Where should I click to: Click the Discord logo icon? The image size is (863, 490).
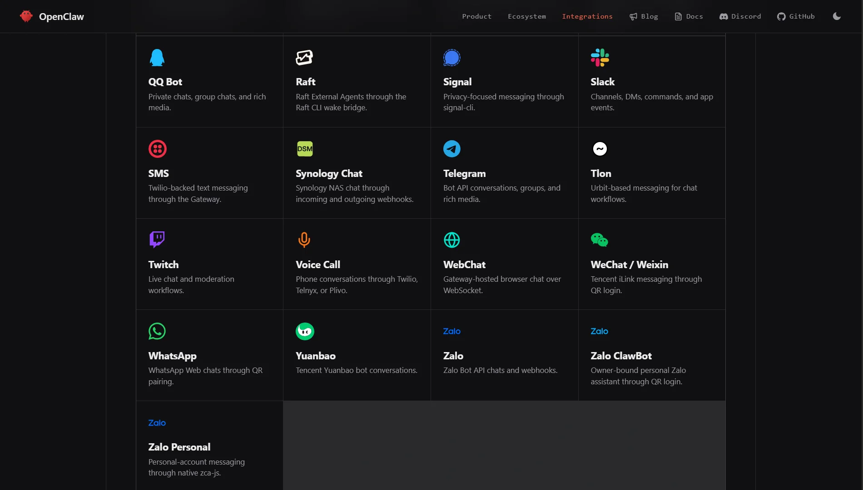724,16
